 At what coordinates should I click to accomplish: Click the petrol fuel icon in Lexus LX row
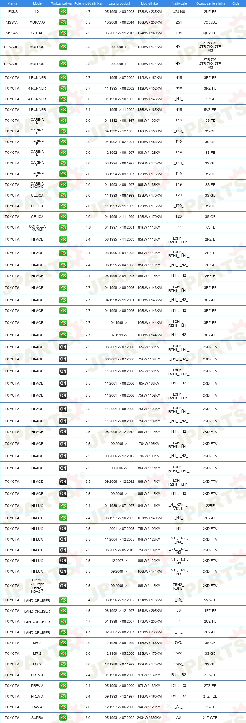(63, 12)
